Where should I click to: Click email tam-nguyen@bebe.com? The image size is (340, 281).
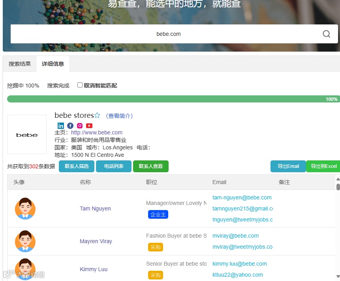242,197
